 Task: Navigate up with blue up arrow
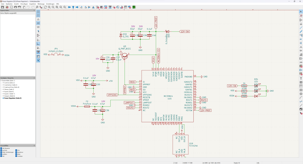pyautogui.click(x=73, y=7)
